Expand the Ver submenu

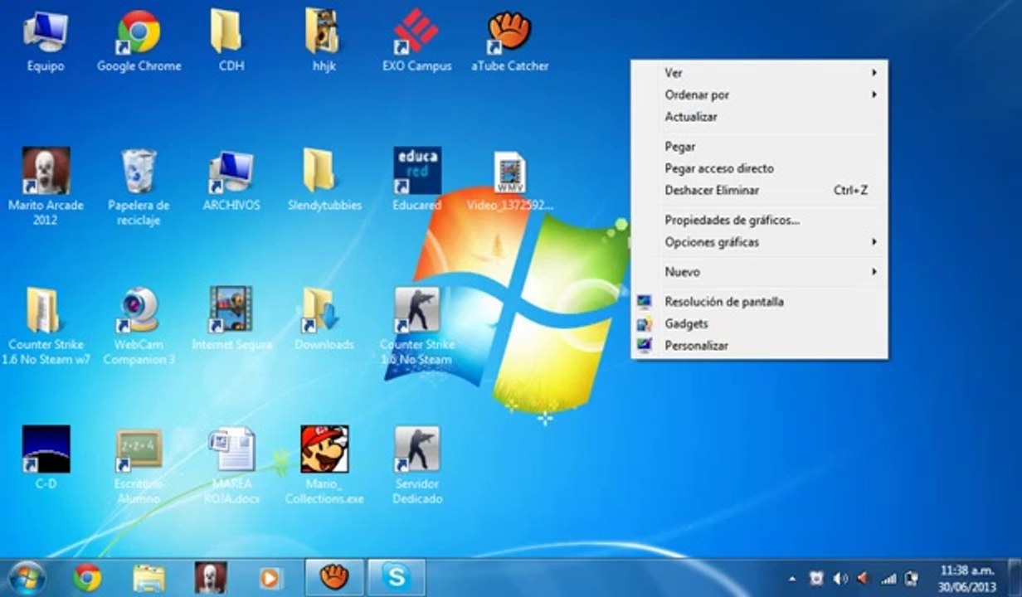point(759,73)
